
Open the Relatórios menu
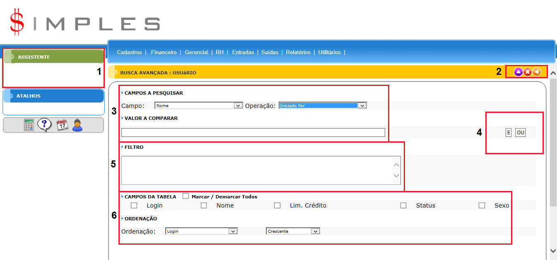(298, 52)
